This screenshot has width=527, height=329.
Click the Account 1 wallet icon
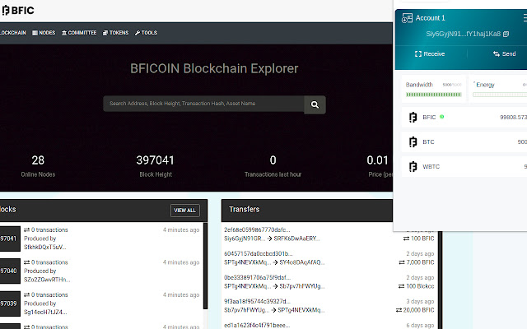pos(407,18)
